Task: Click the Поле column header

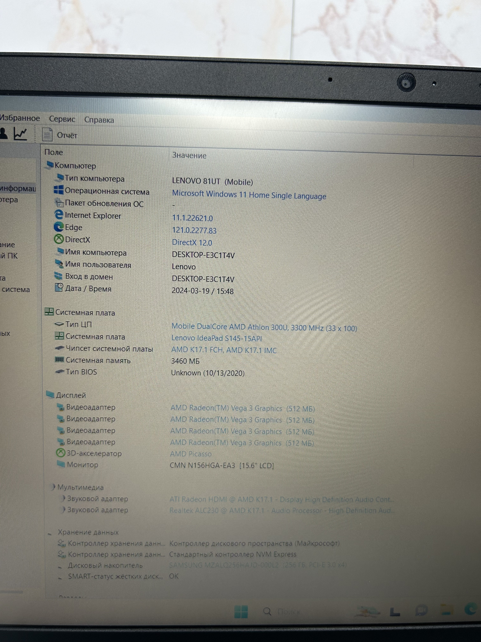Action: coord(54,152)
